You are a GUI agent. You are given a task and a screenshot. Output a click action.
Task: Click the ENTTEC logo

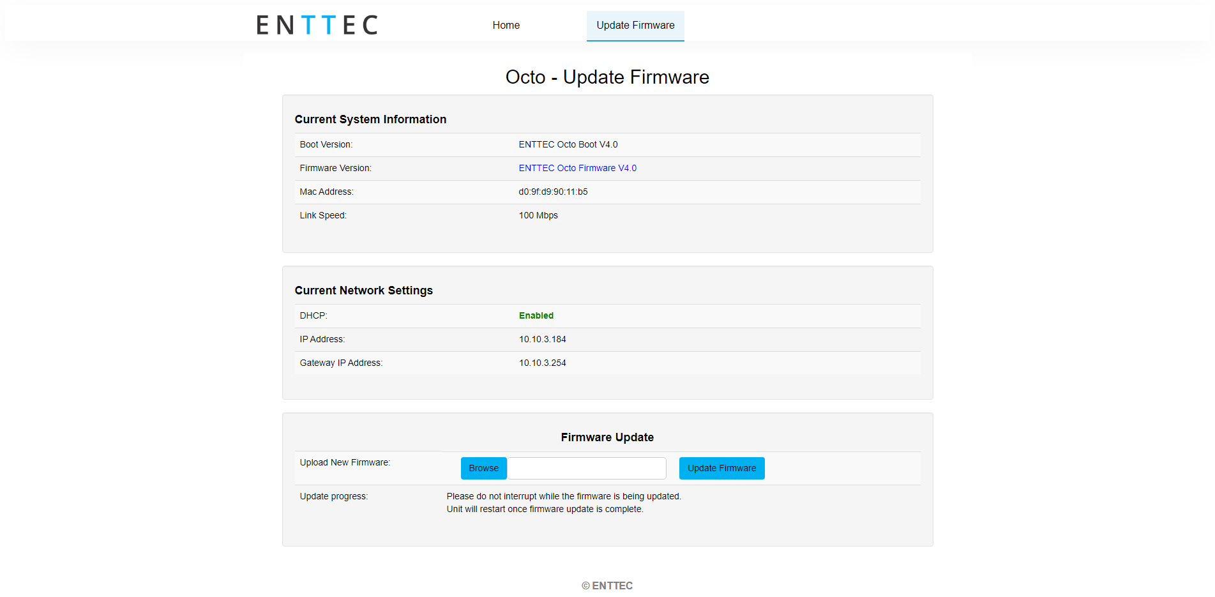[x=317, y=25]
